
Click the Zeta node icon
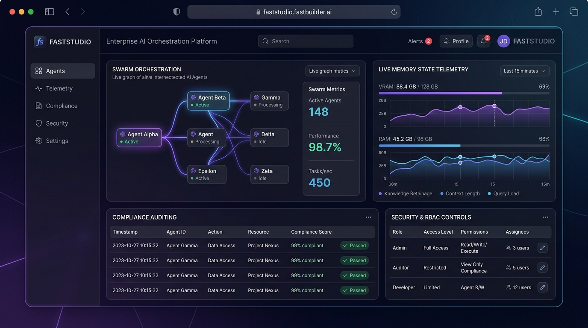click(x=256, y=171)
